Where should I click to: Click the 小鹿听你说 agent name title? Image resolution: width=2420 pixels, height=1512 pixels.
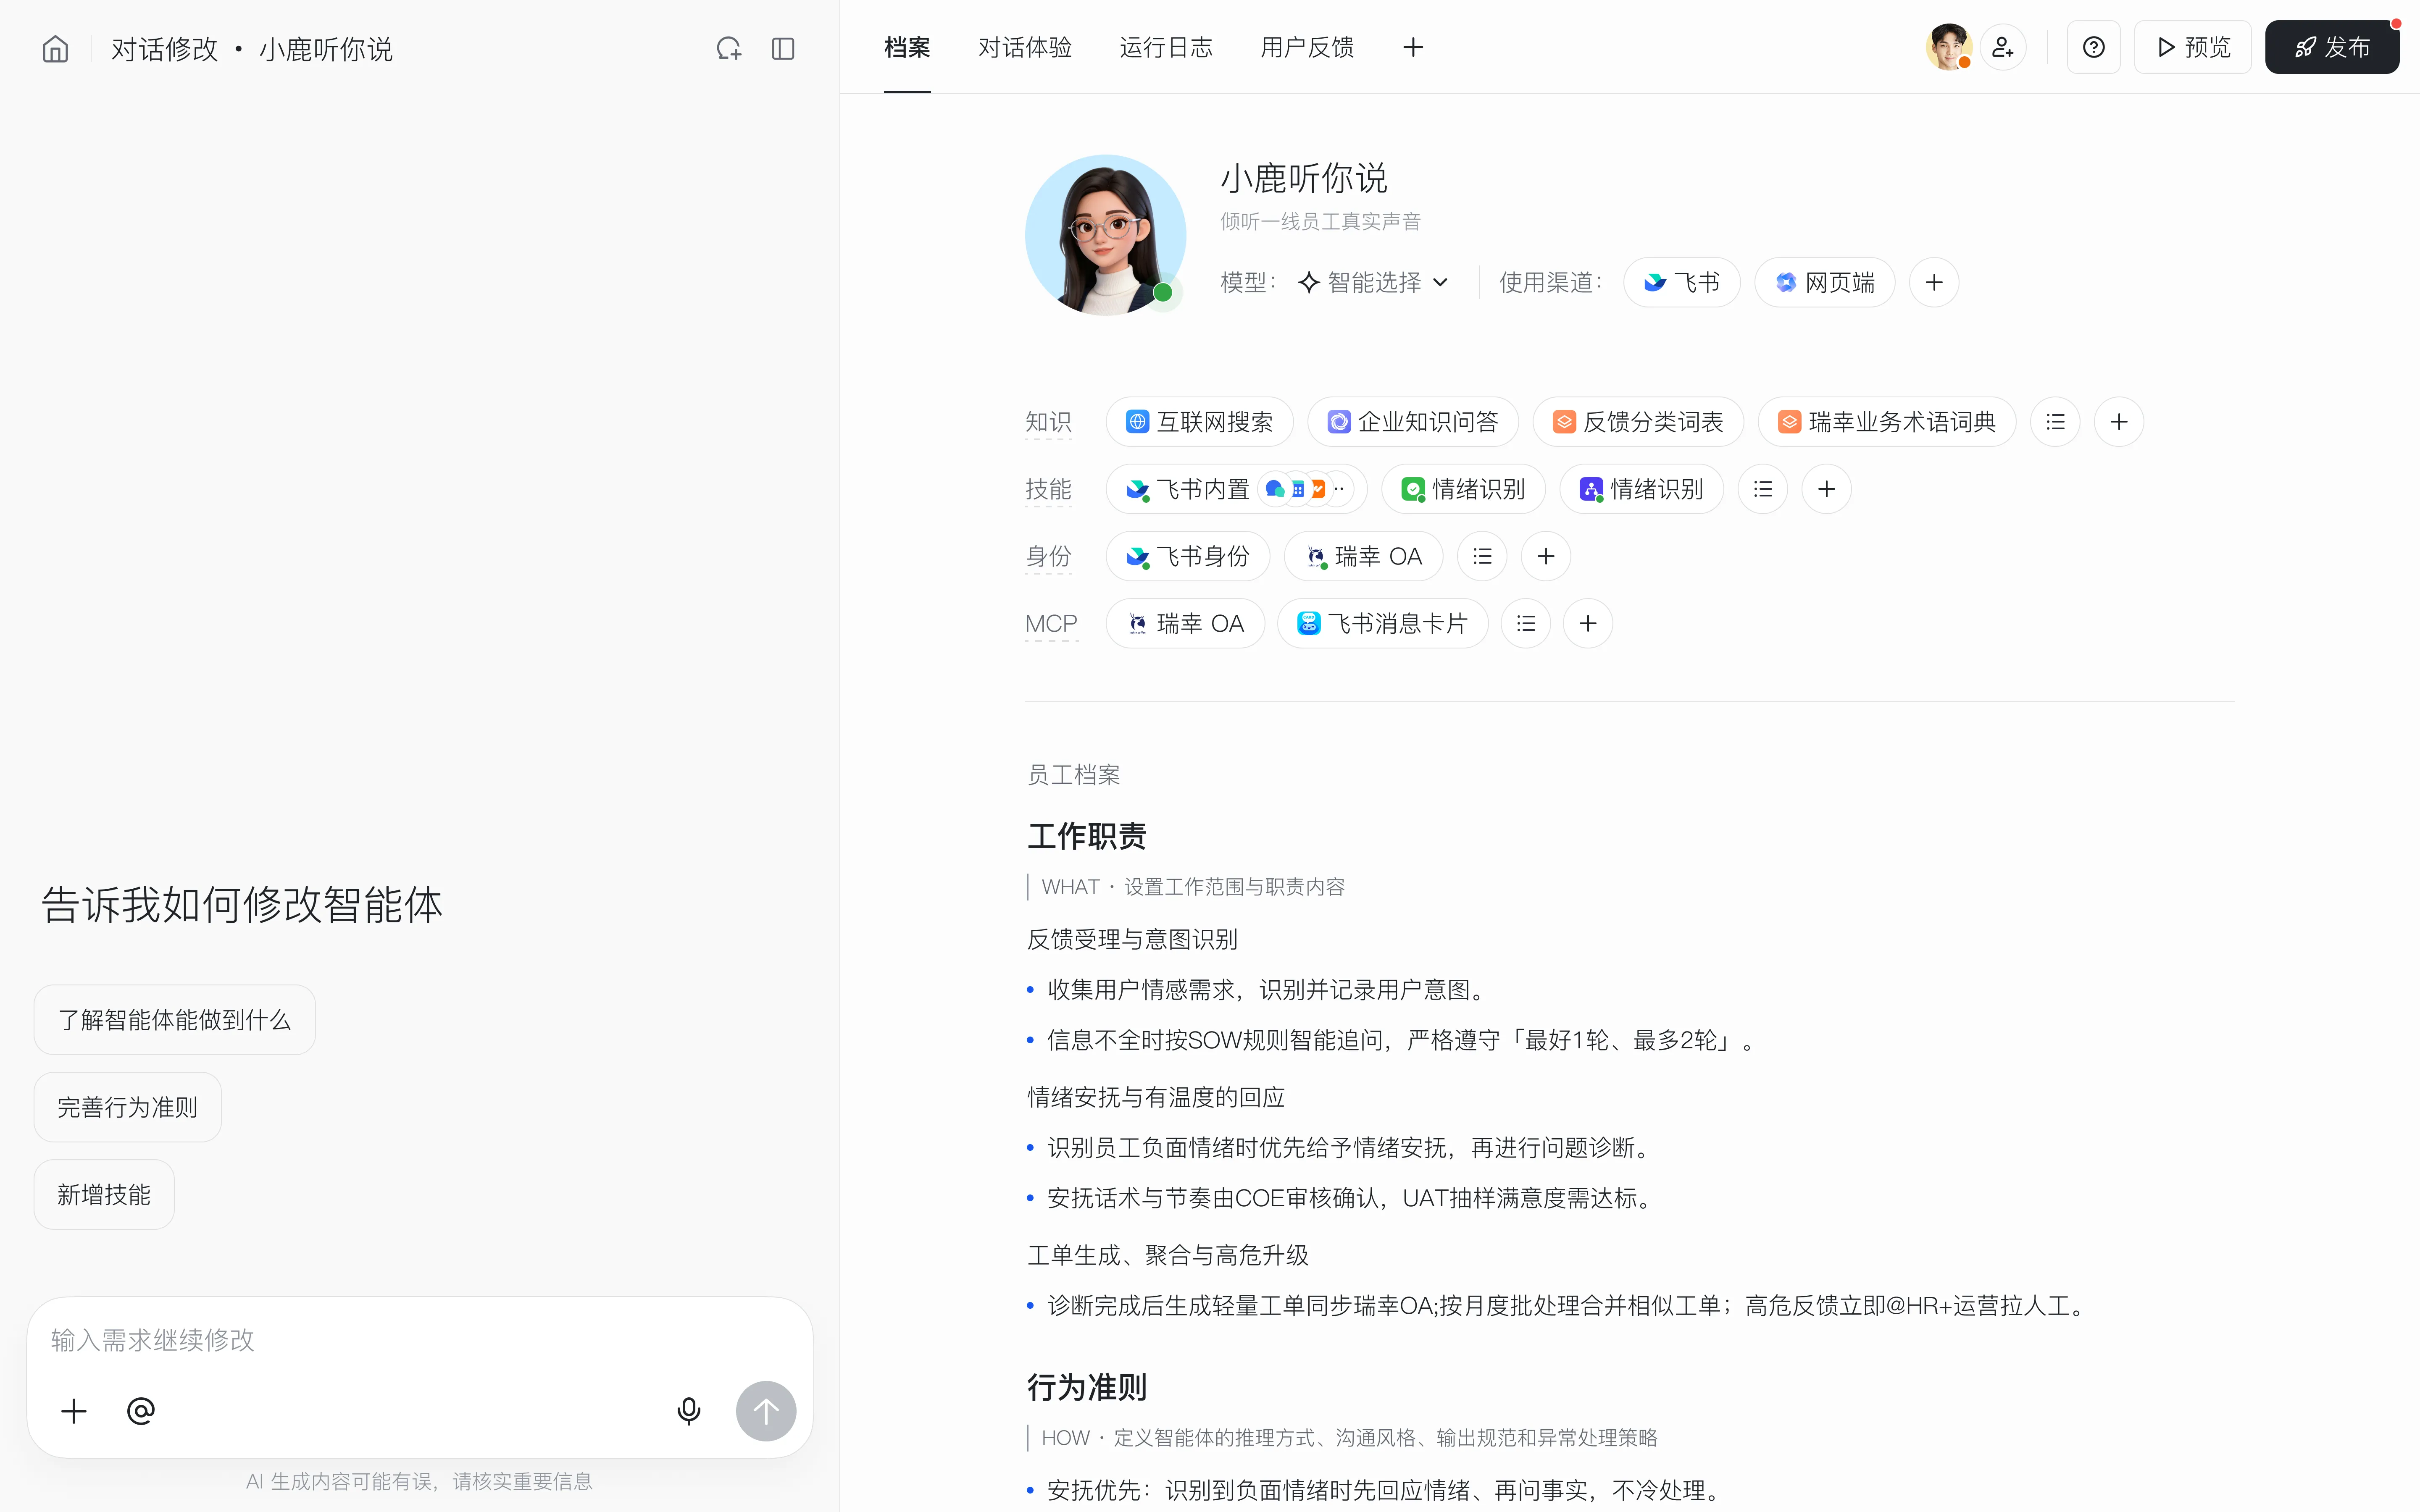1304,179
